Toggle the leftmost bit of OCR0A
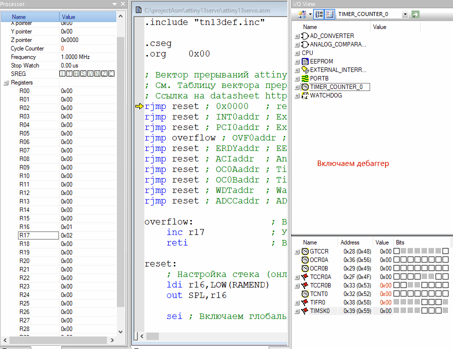The height and width of the screenshot is (349, 453). click(397, 260)
